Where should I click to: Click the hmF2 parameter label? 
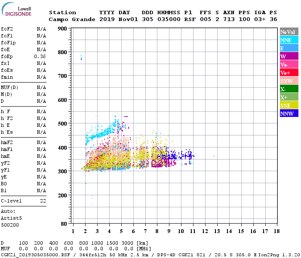[7, 143]
